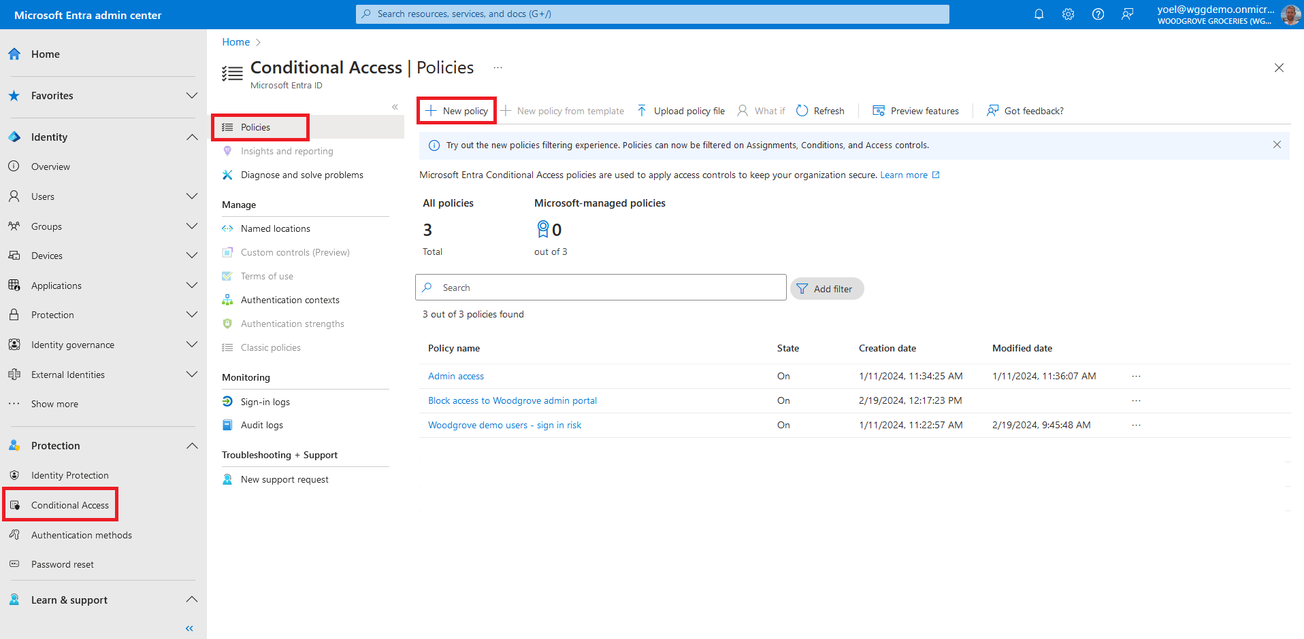Open Named locations in Manage menu
This screenshot has height=639, width=1304.
pyautogui.click(x=275, y=228)
